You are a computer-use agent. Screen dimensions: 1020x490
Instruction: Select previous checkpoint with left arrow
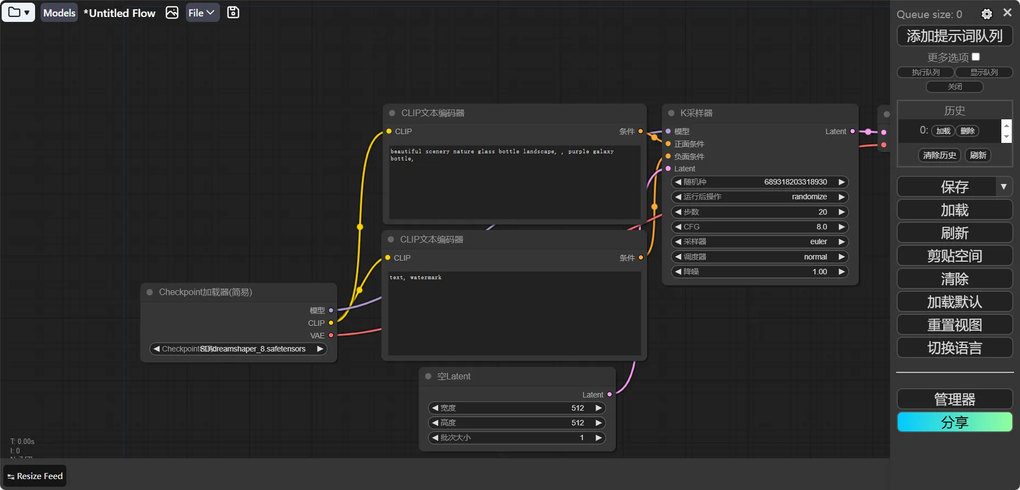157,349
